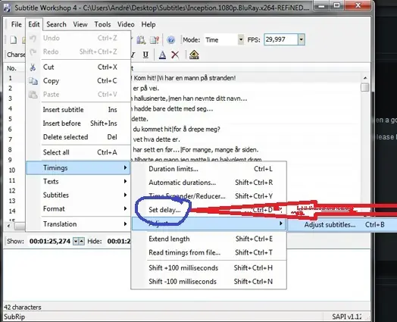
Task: Click the vertical scrollbar thumb
Action: pyautogui.click(x=365, y=87)
